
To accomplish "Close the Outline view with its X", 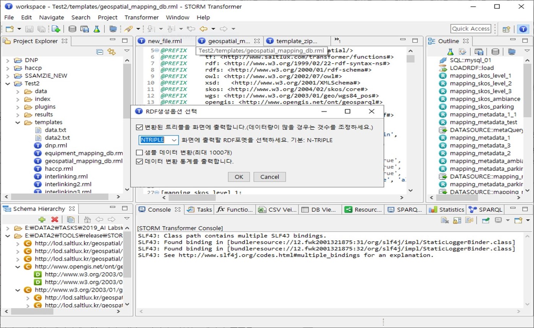I will (x=466, y=41).
